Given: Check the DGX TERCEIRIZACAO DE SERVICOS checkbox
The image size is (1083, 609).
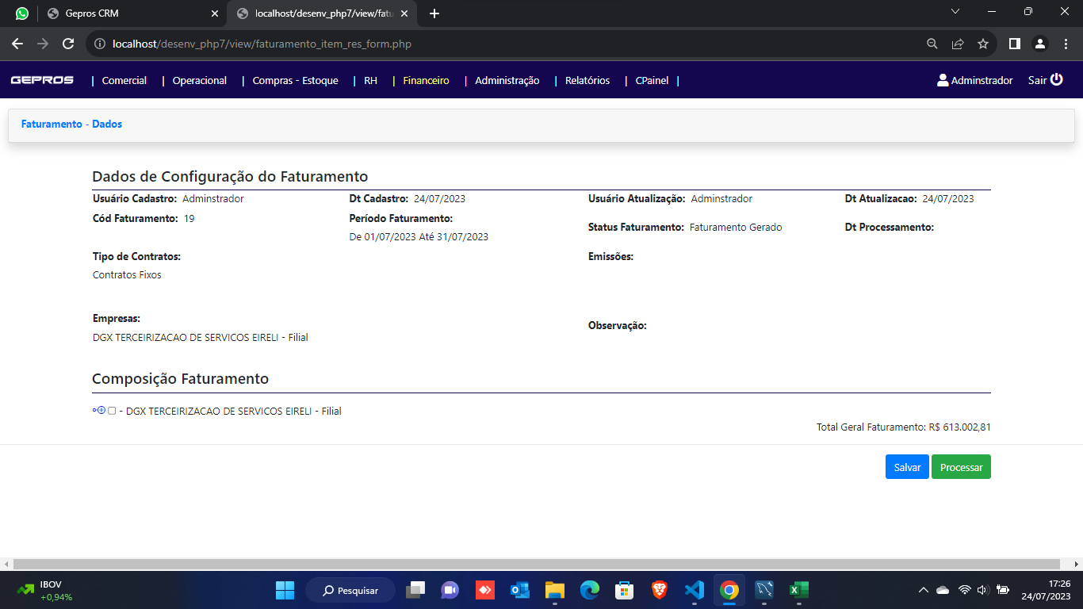Looking at the screenshot, I should pos(112,411).
